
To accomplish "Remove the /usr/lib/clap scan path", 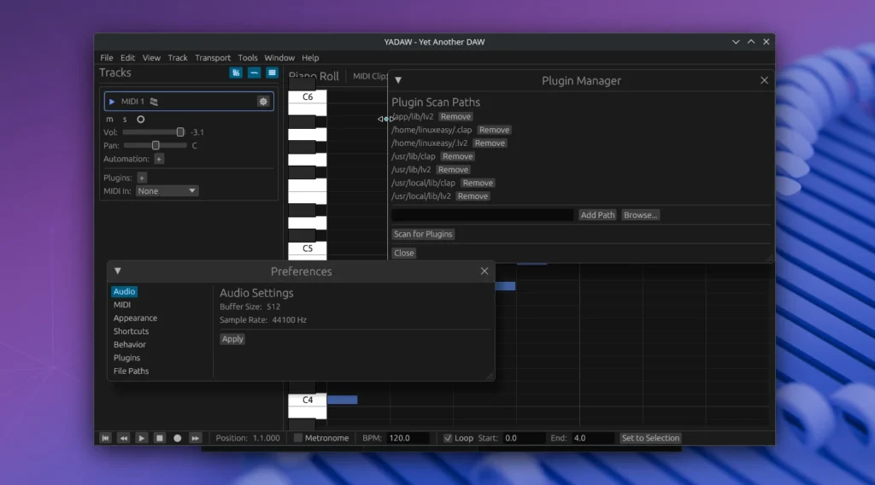I will pos(457,156).
